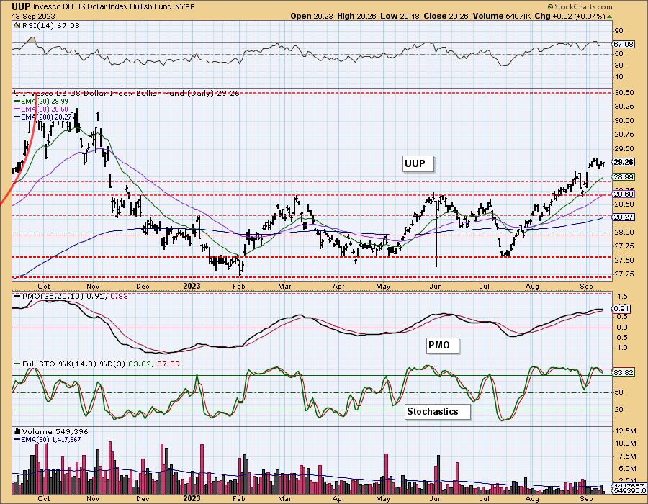Click the 29.50 price axis label
Screen dimensions: 648x504
click(624, 149)
